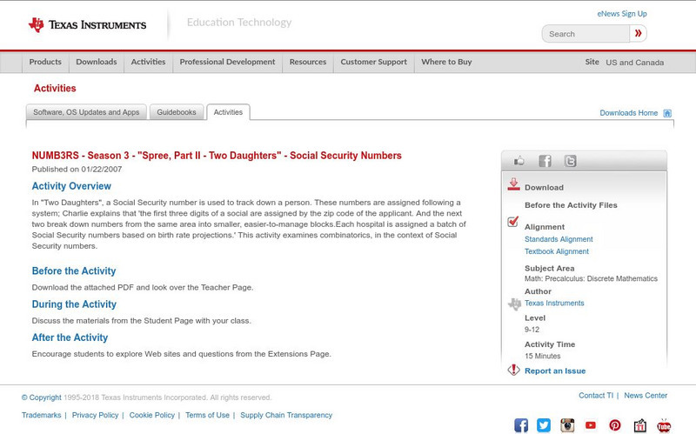Click the Texas Instruments logo
The image size is (696, 434).
[x=87, y=25]
